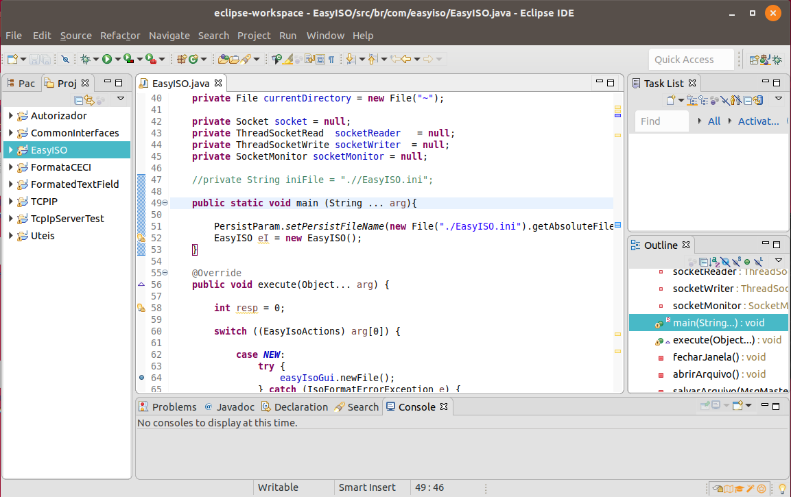The image size is (791, 497).
Task: Click the New Java Class icon
Action: pyautogui.click(x=193, y=60)
